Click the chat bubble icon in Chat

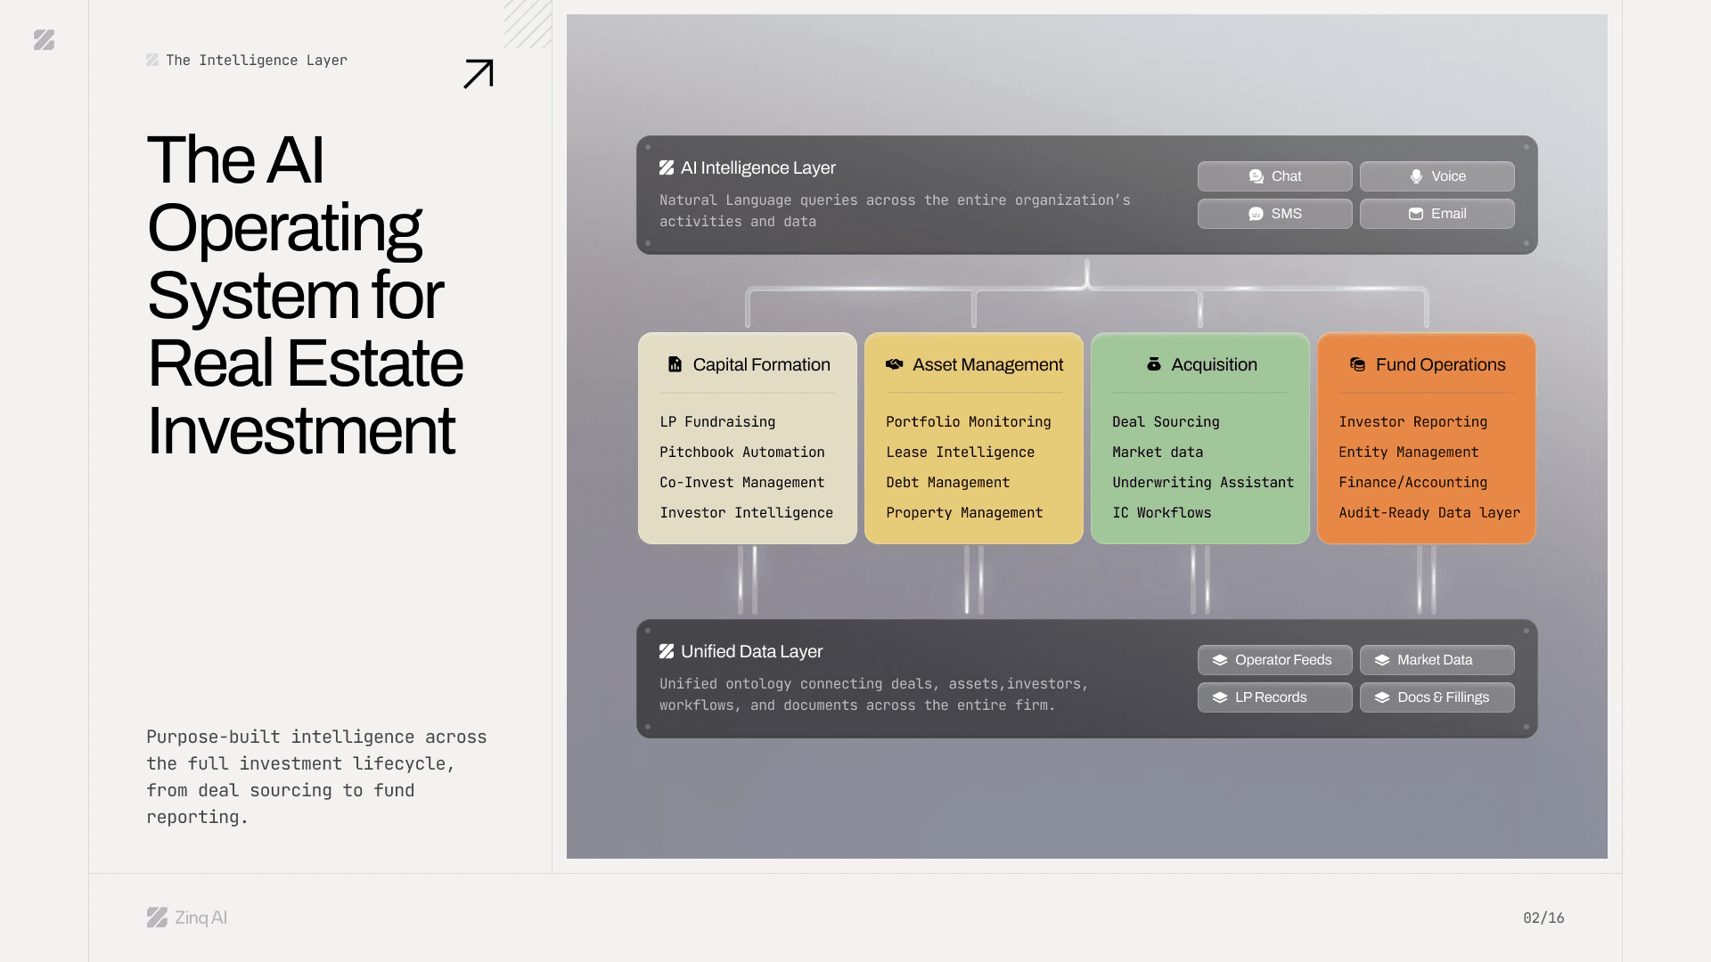click(x=1257, y=176)
